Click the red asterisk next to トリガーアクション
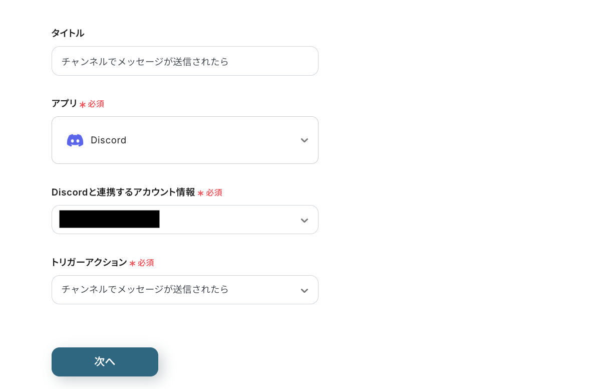The width and height of the screenshot is (615, 389). [132, 263]
